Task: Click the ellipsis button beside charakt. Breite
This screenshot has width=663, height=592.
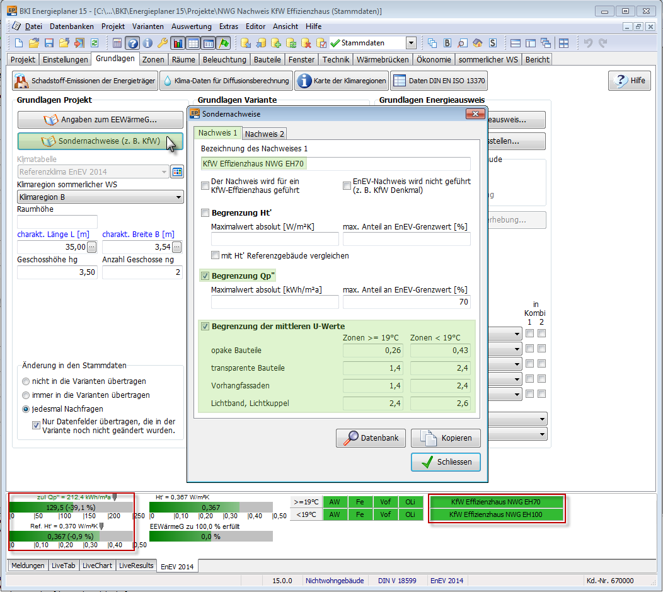Action: click(x=177, y=247)
